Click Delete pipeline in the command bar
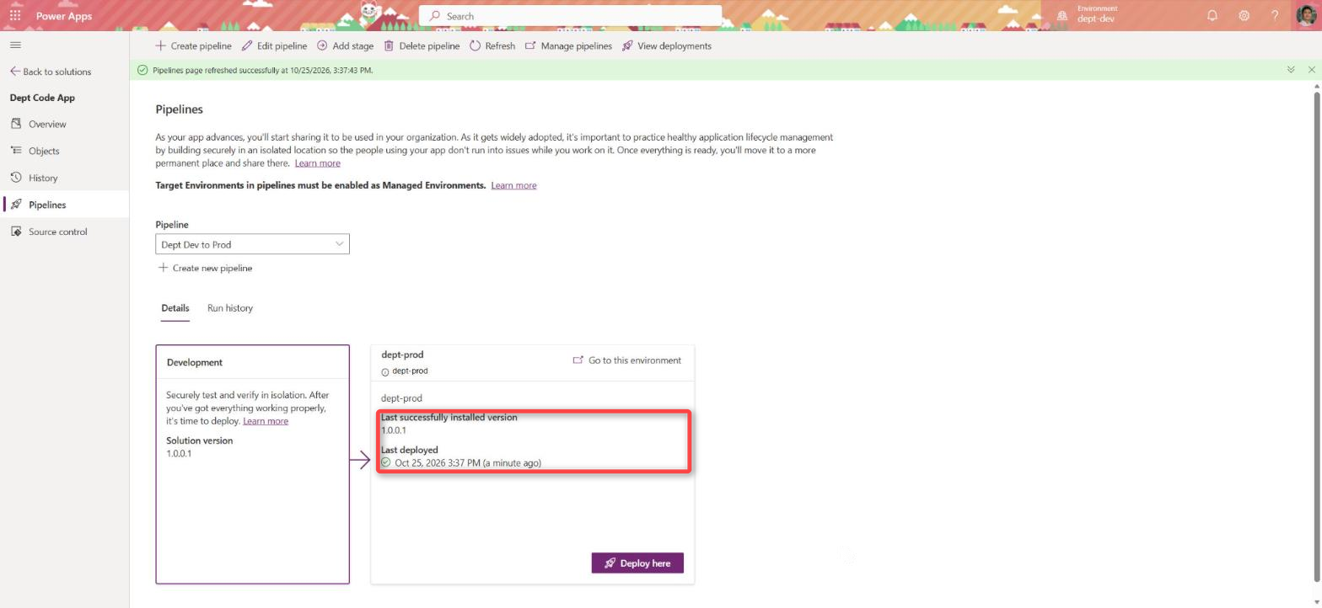The width and height of the screenshot is (1322, 608). coord(422,45)
